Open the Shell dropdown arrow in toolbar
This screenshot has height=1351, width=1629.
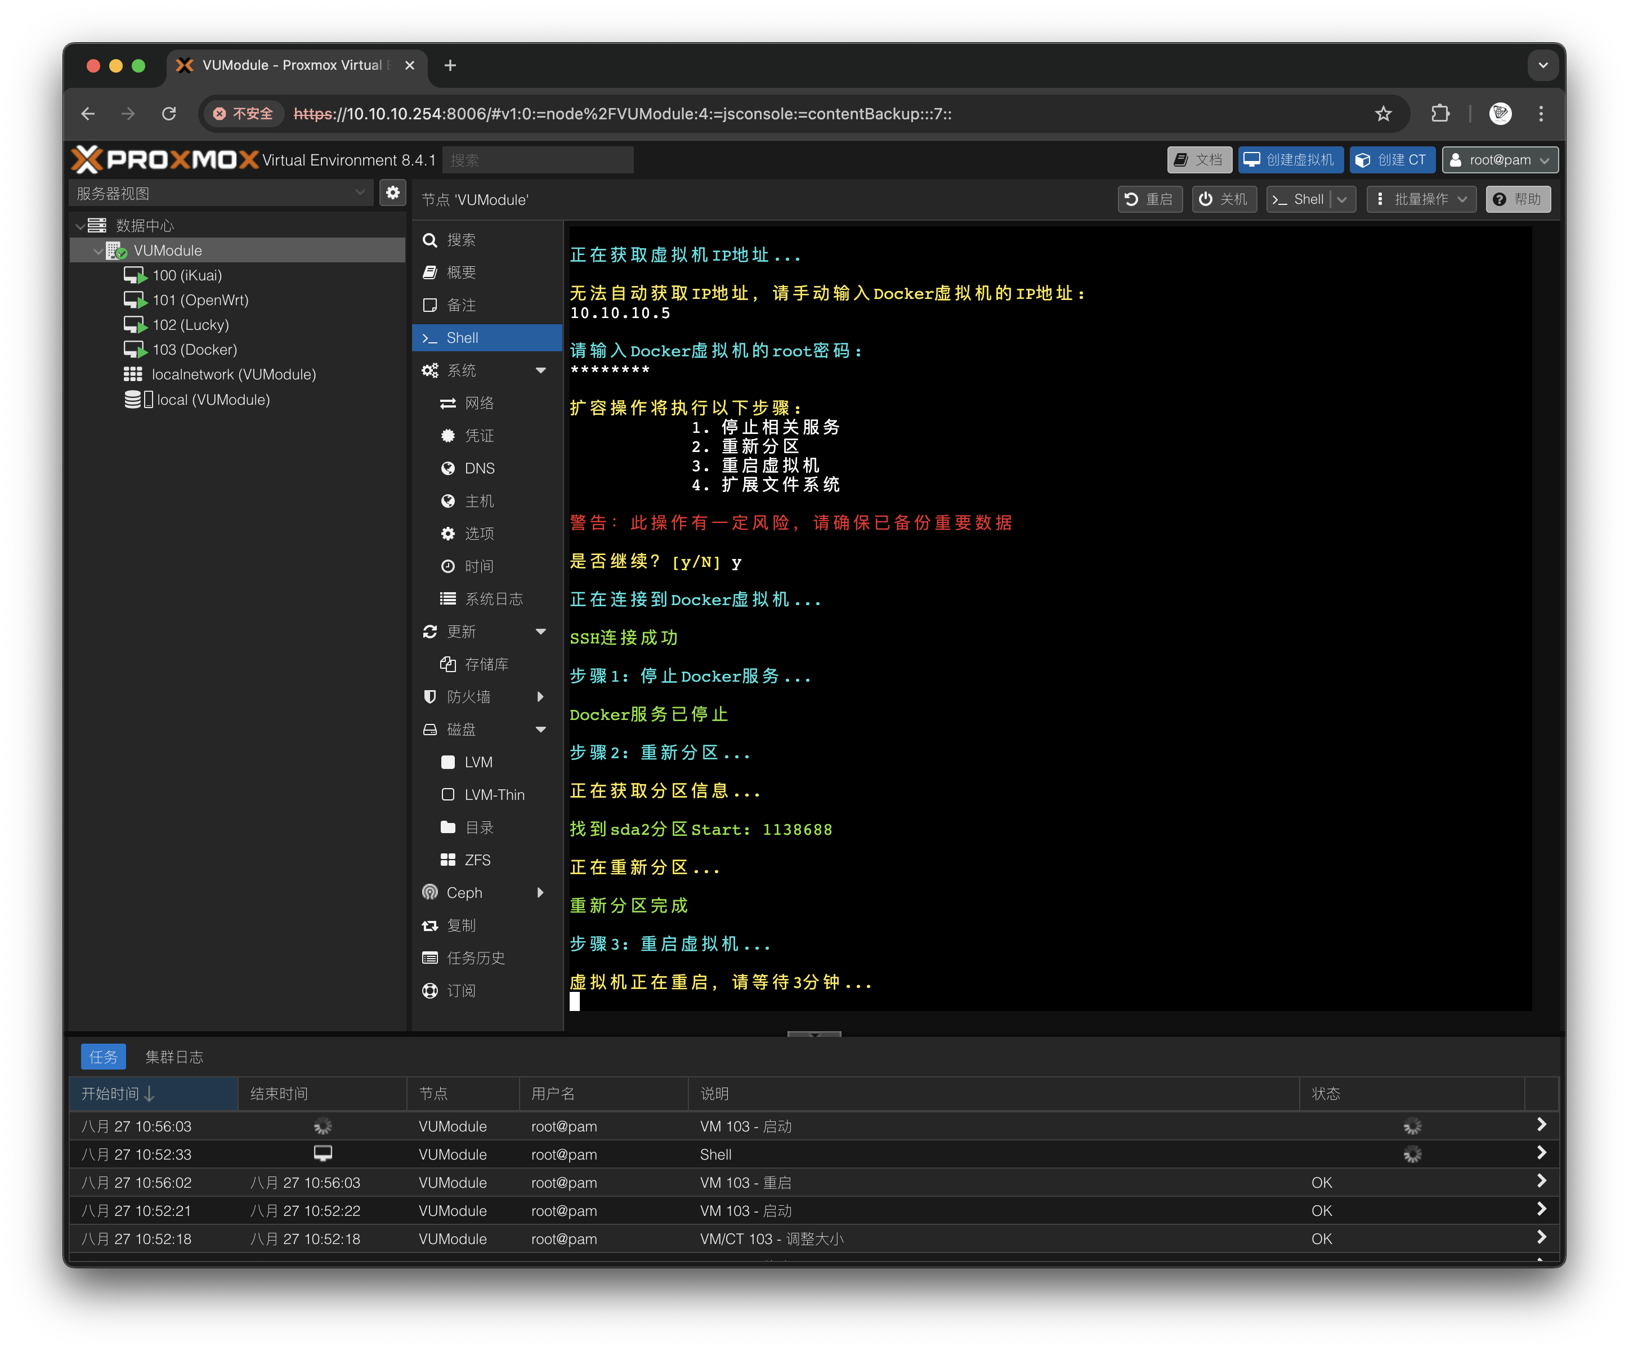coord(1342,199)
